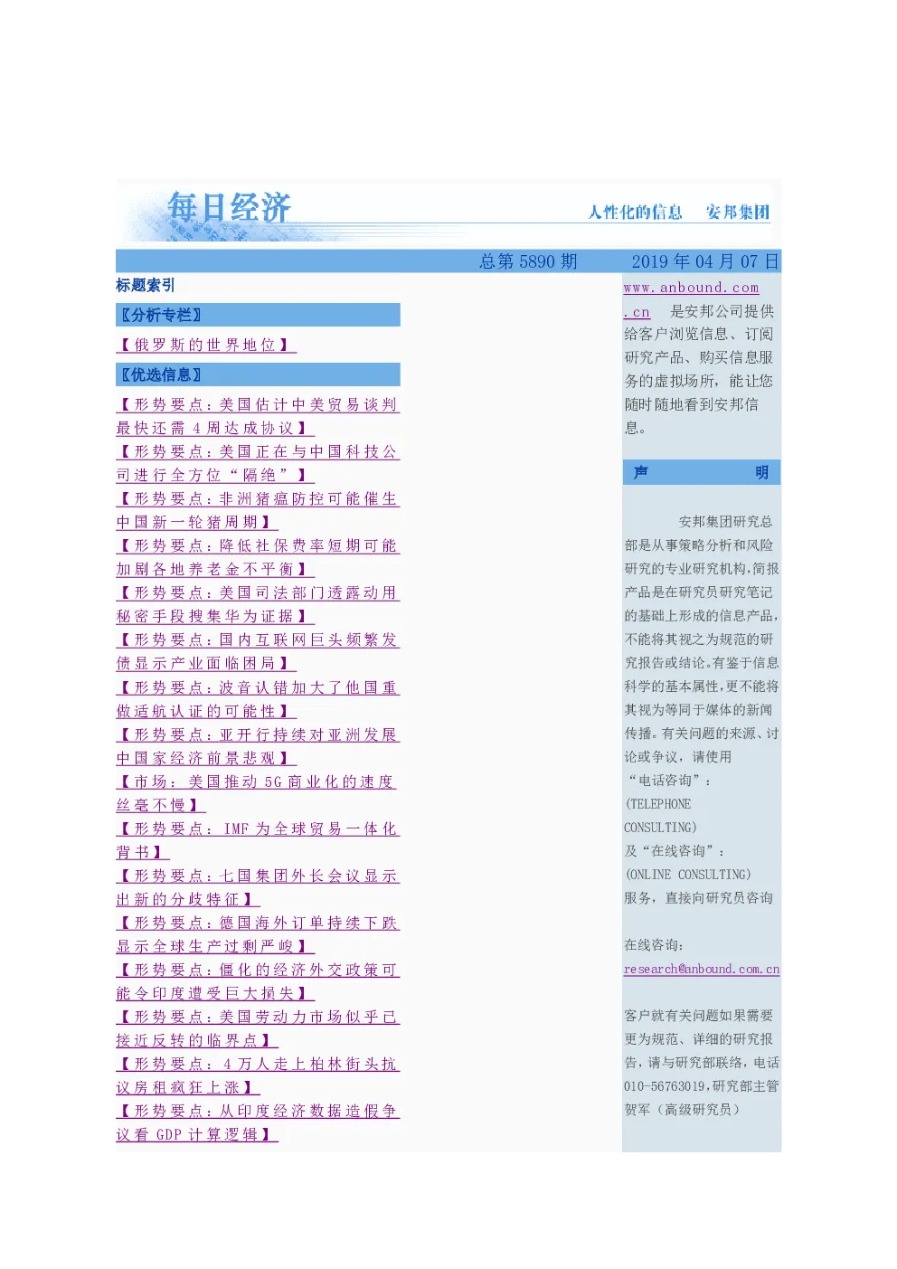This screenshot has height=1269, width=897.
Task: Open link 降低社保费率短期可能加剧各地养老金不平衡
Action: click(x=258, y=557)
